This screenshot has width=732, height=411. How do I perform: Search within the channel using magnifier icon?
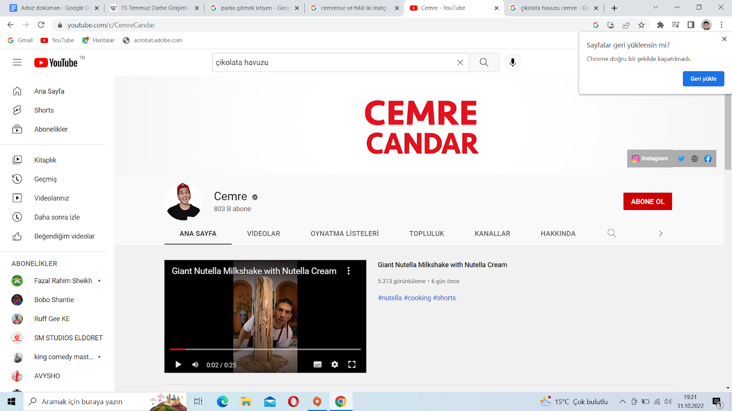coord(612,233)
